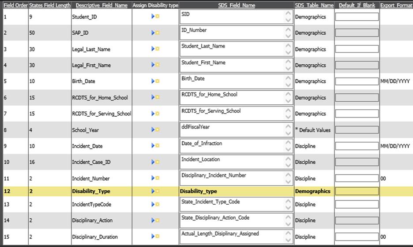
Task: Click Descriptive_Field_Name column header
Action: [x=101, y=5]
